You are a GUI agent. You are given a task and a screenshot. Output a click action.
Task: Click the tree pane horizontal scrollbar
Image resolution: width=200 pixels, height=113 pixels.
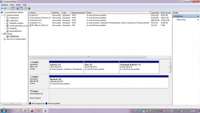[x=12, y=104]
